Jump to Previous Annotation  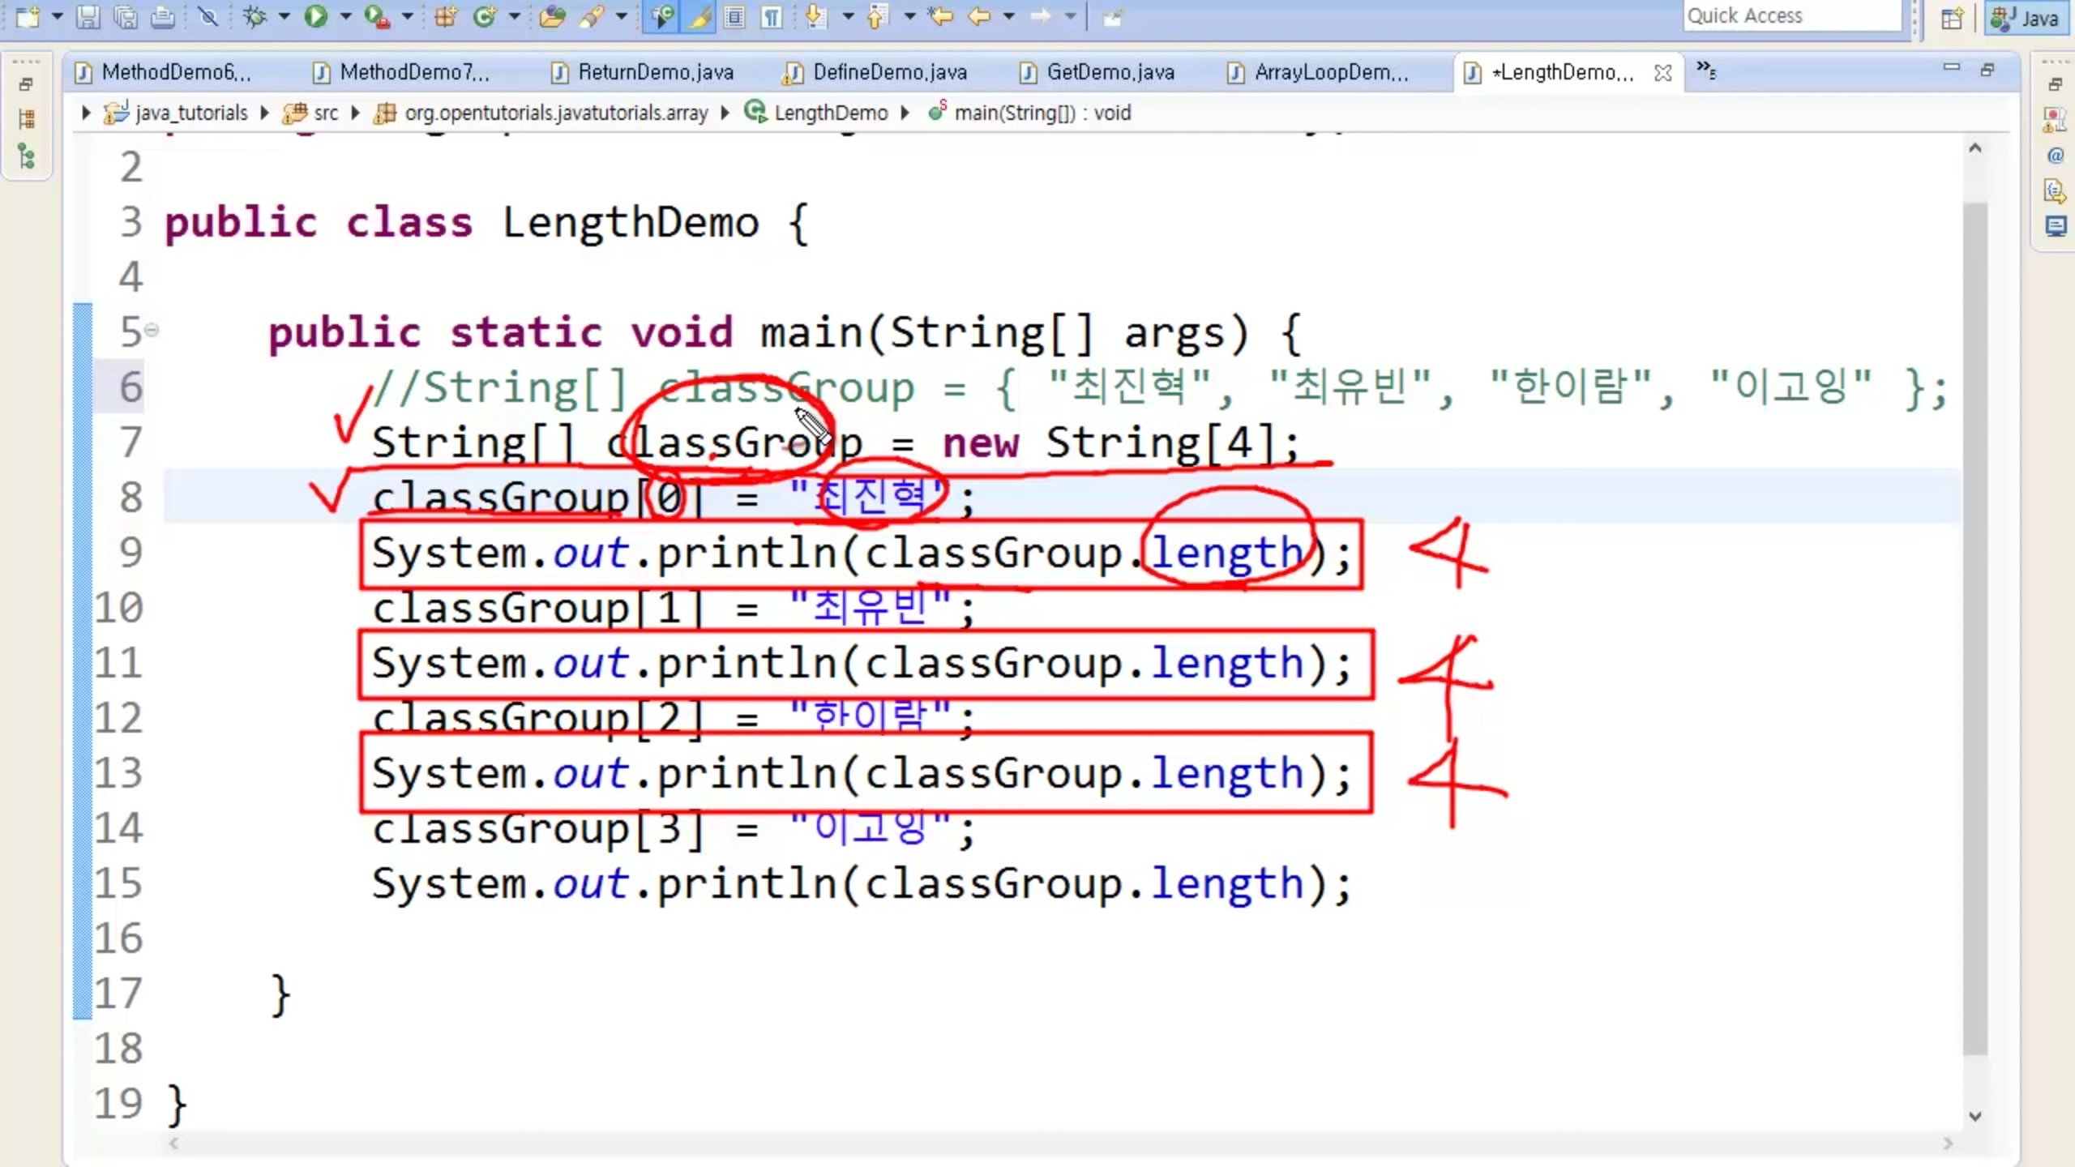click(x=877, y=16)
